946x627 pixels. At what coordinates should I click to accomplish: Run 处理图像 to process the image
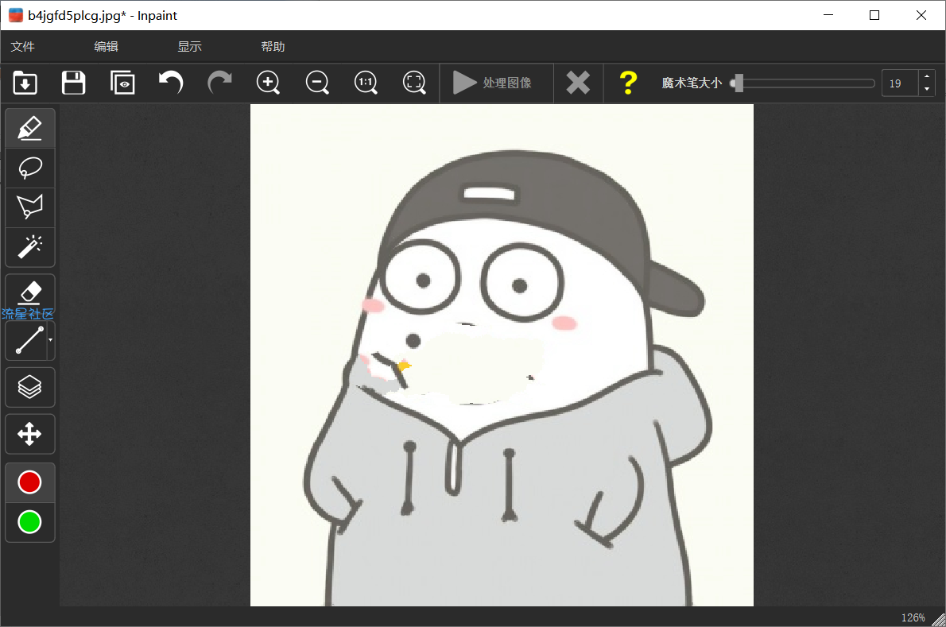492,83
